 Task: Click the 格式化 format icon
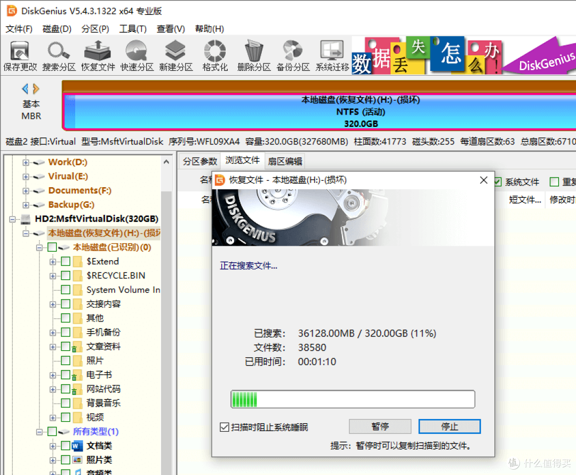point(215,56)
